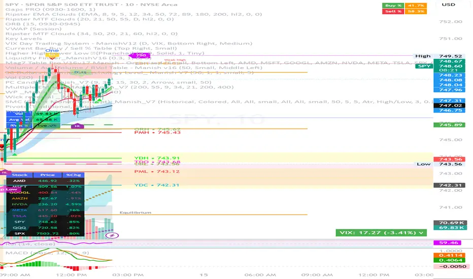Select the VIX Day Trading System indicator legend
This screenshot has height=279, width=473.
129,44
